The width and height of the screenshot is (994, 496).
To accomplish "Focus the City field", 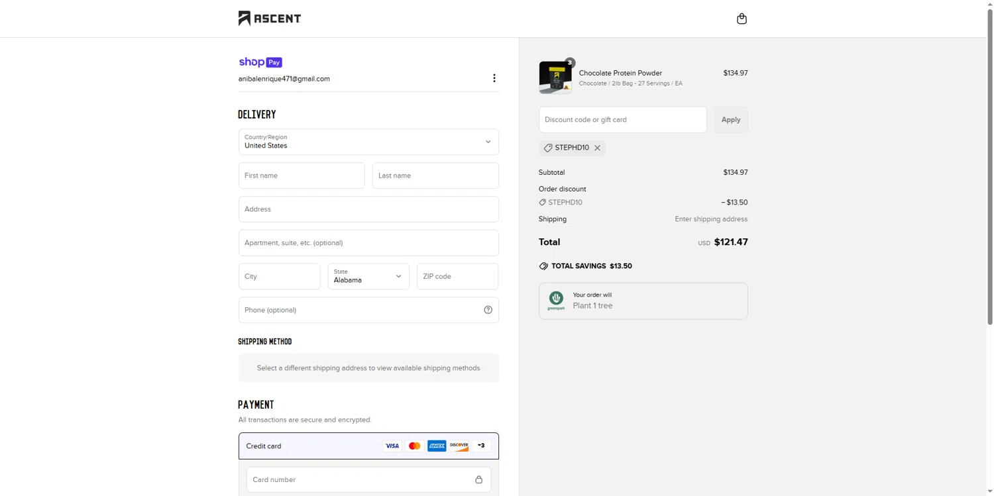I will 280,276.
